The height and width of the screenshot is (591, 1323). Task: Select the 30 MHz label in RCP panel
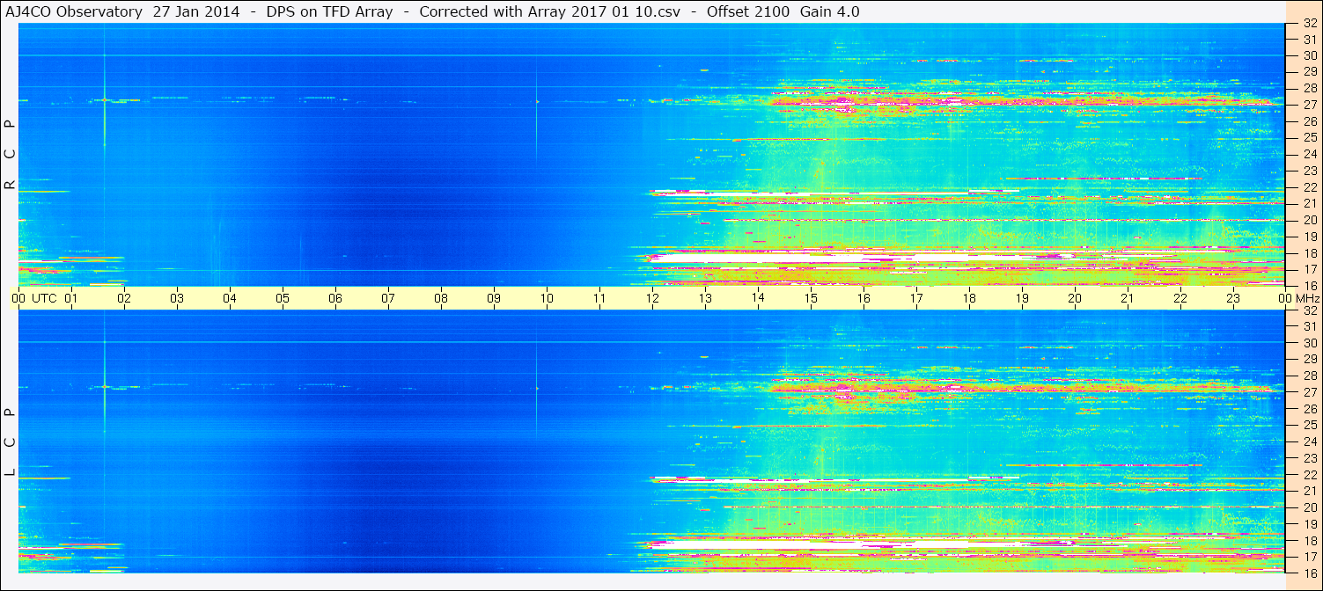[1310, 55]
